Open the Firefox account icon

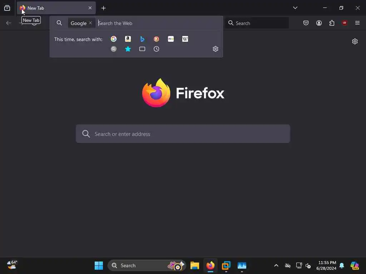click(x=319, y=23)
